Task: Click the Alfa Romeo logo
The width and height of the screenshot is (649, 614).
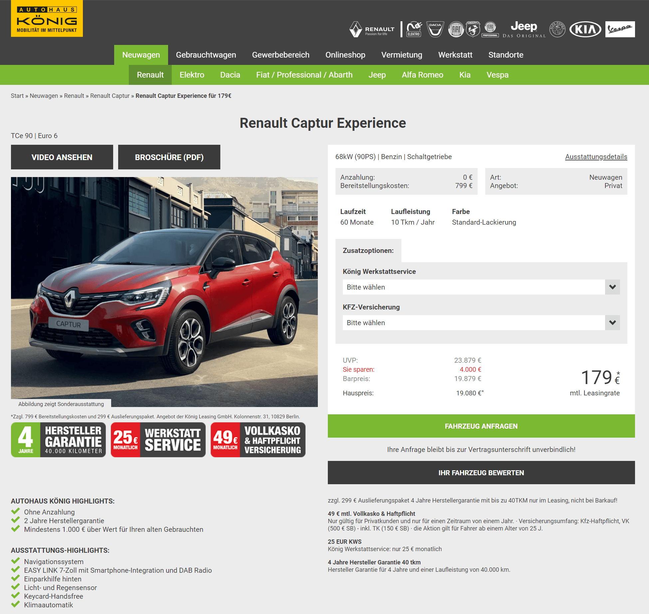Action: (557, 29)
